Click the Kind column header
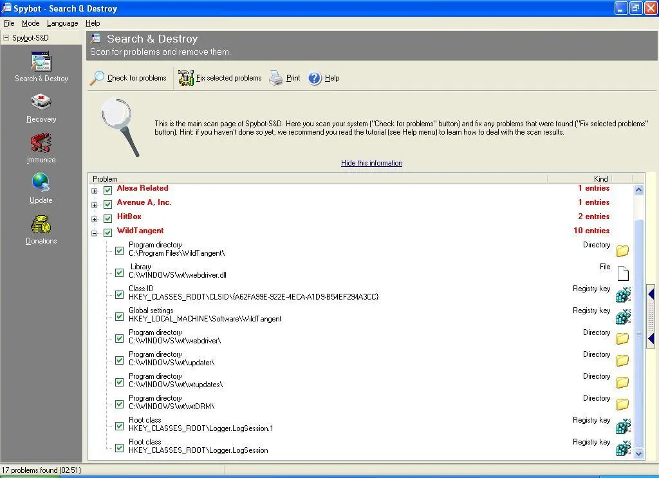Viewport: 659px width, 478px height. pos(579,179)
